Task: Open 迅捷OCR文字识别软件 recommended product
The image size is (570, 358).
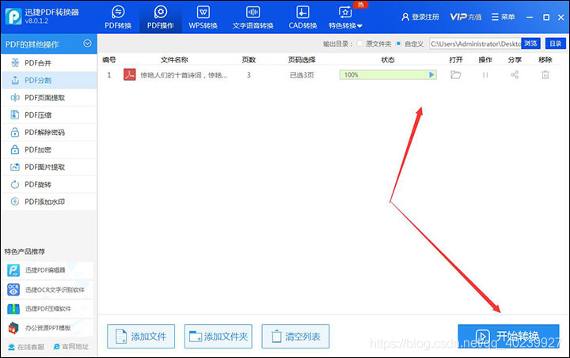Action: (49, 289)
